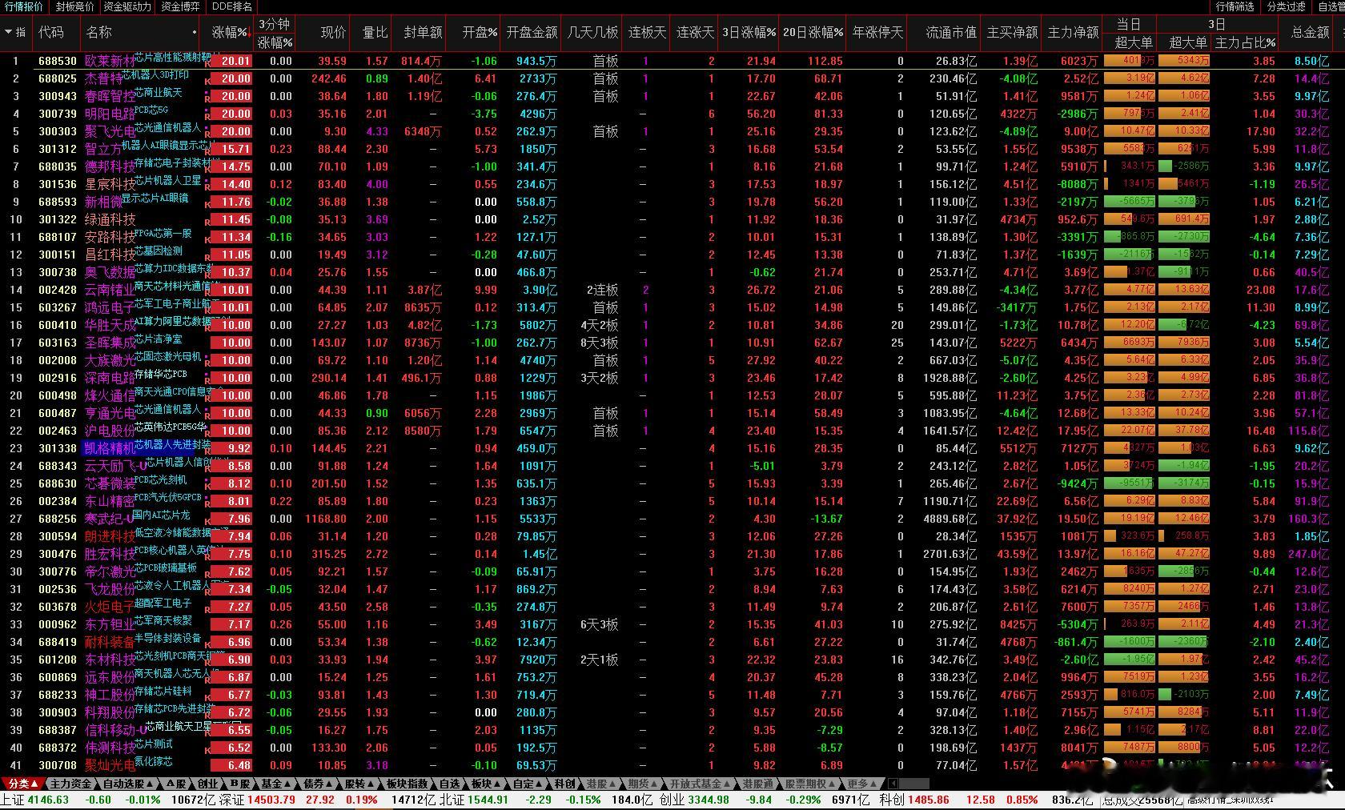Expand the 开放式基金 bottom tab menu

700,784
